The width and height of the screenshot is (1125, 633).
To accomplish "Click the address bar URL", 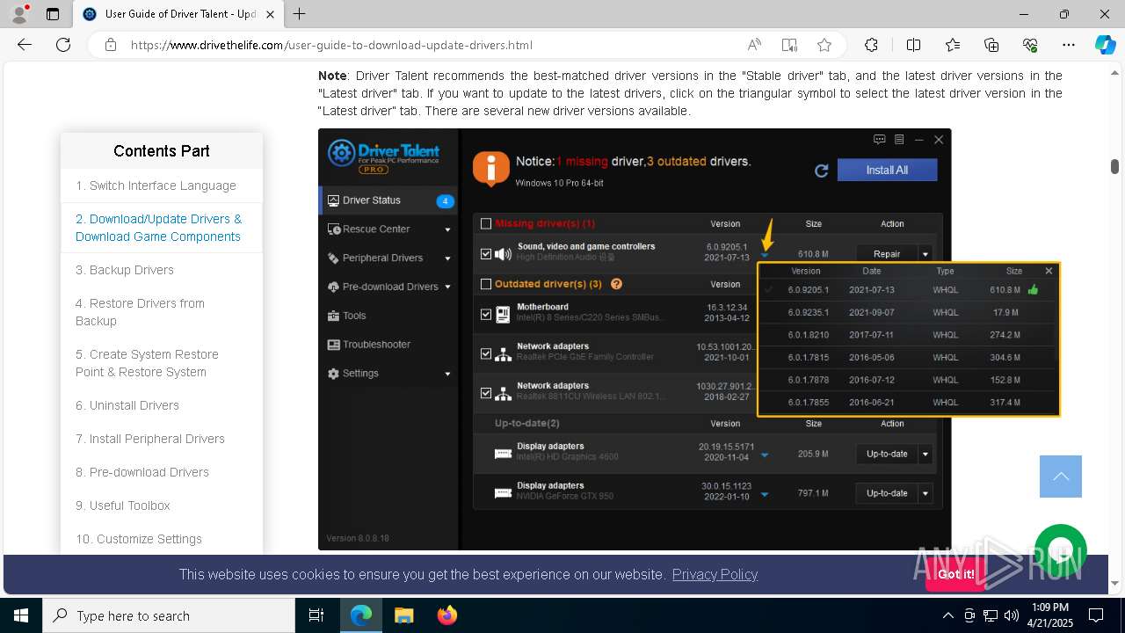I will pos(332,45).
